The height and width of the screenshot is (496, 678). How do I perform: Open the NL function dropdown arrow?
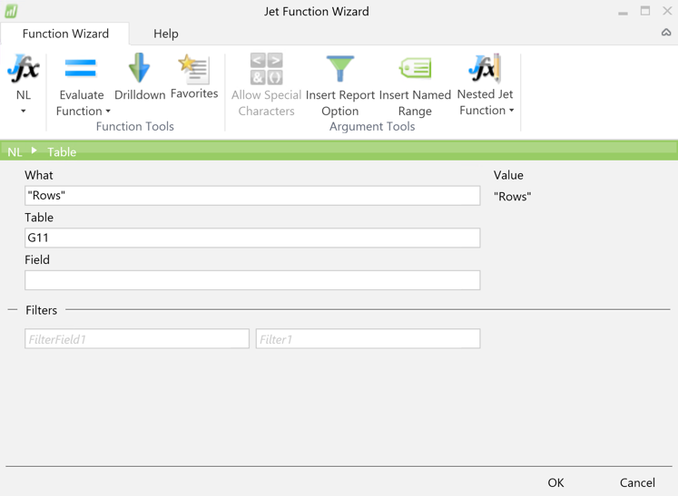(24, 111)
